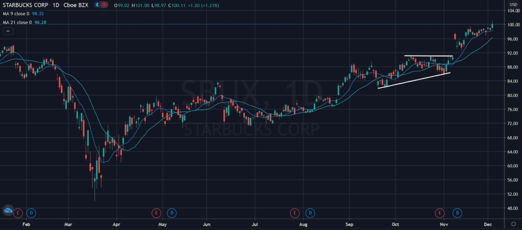Click the Apr label on time axis
The width and height of the screenshot is (522, 230).
[117, 224]
